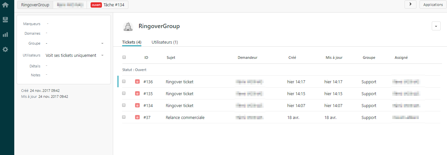
Task: Open ticket #134 Ringover ticket
Action: pyautogui.click(x=180, y=105)
